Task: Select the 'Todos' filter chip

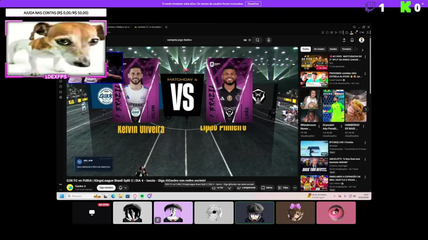Action: point(306,49)
